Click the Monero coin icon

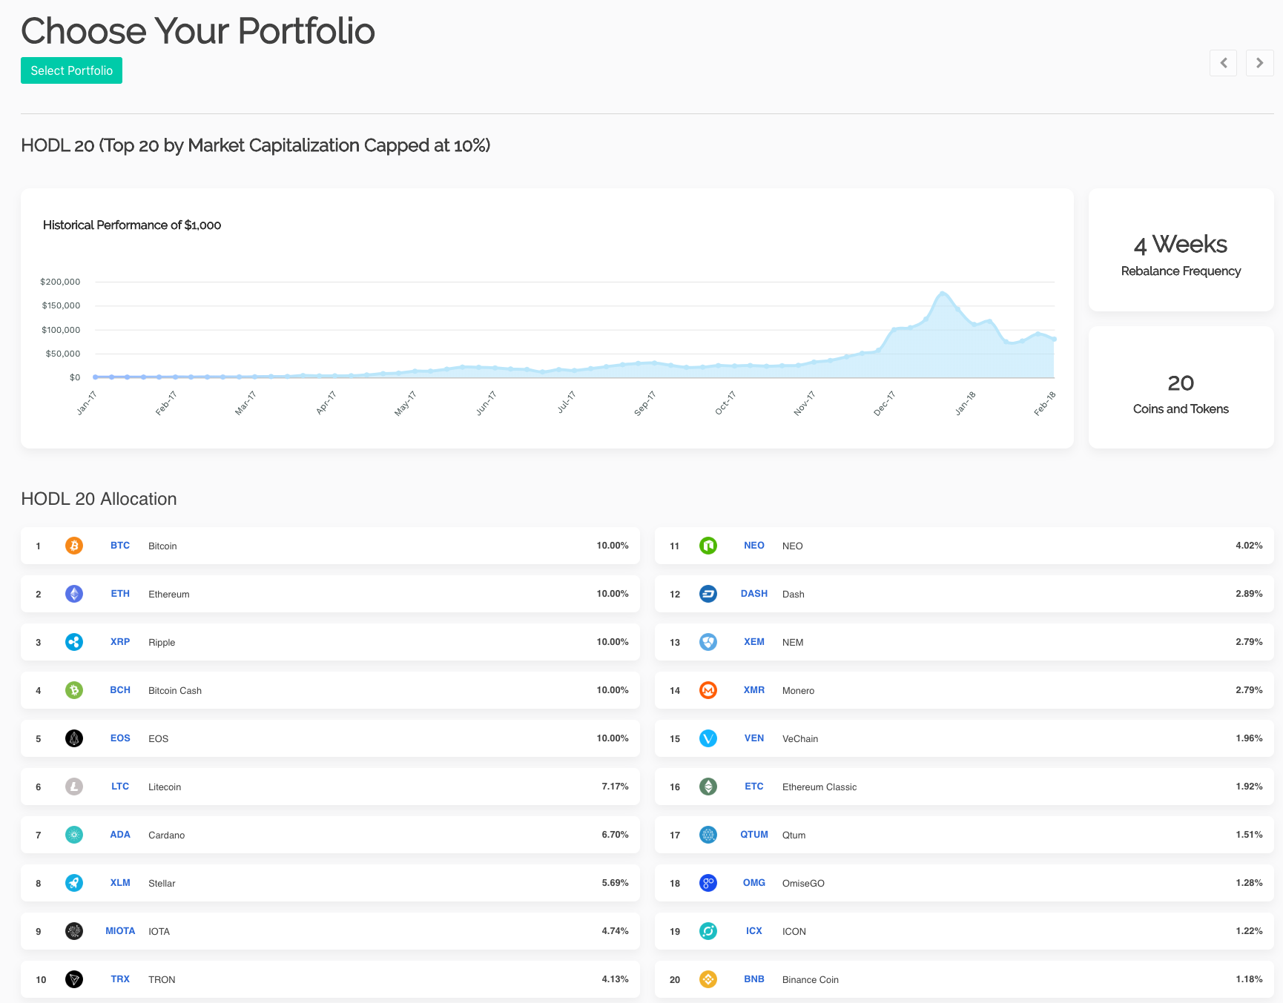(x=708, y=690)
